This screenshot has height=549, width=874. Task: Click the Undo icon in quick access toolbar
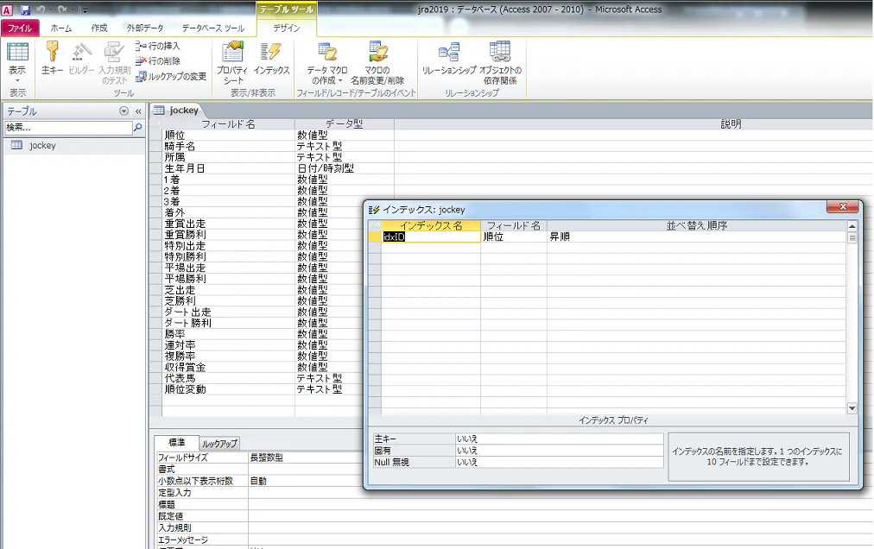click(41, 9)
